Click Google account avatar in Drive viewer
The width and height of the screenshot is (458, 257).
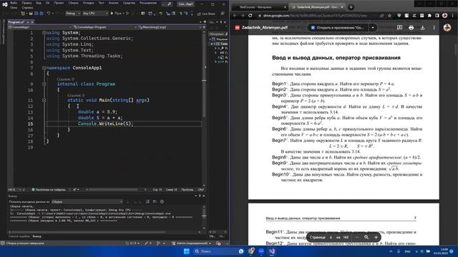click(x=447, y=27)
